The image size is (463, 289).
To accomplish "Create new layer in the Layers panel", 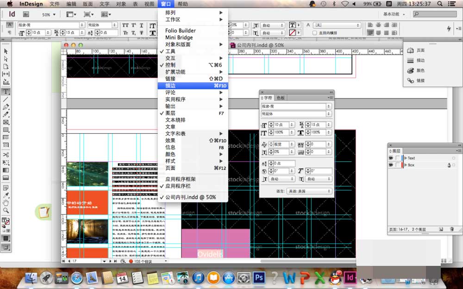I will tap(441, 229).
